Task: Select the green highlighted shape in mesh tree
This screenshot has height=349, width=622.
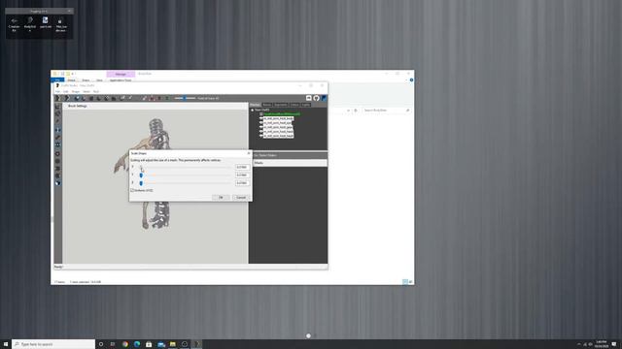Action: (281, 114)
